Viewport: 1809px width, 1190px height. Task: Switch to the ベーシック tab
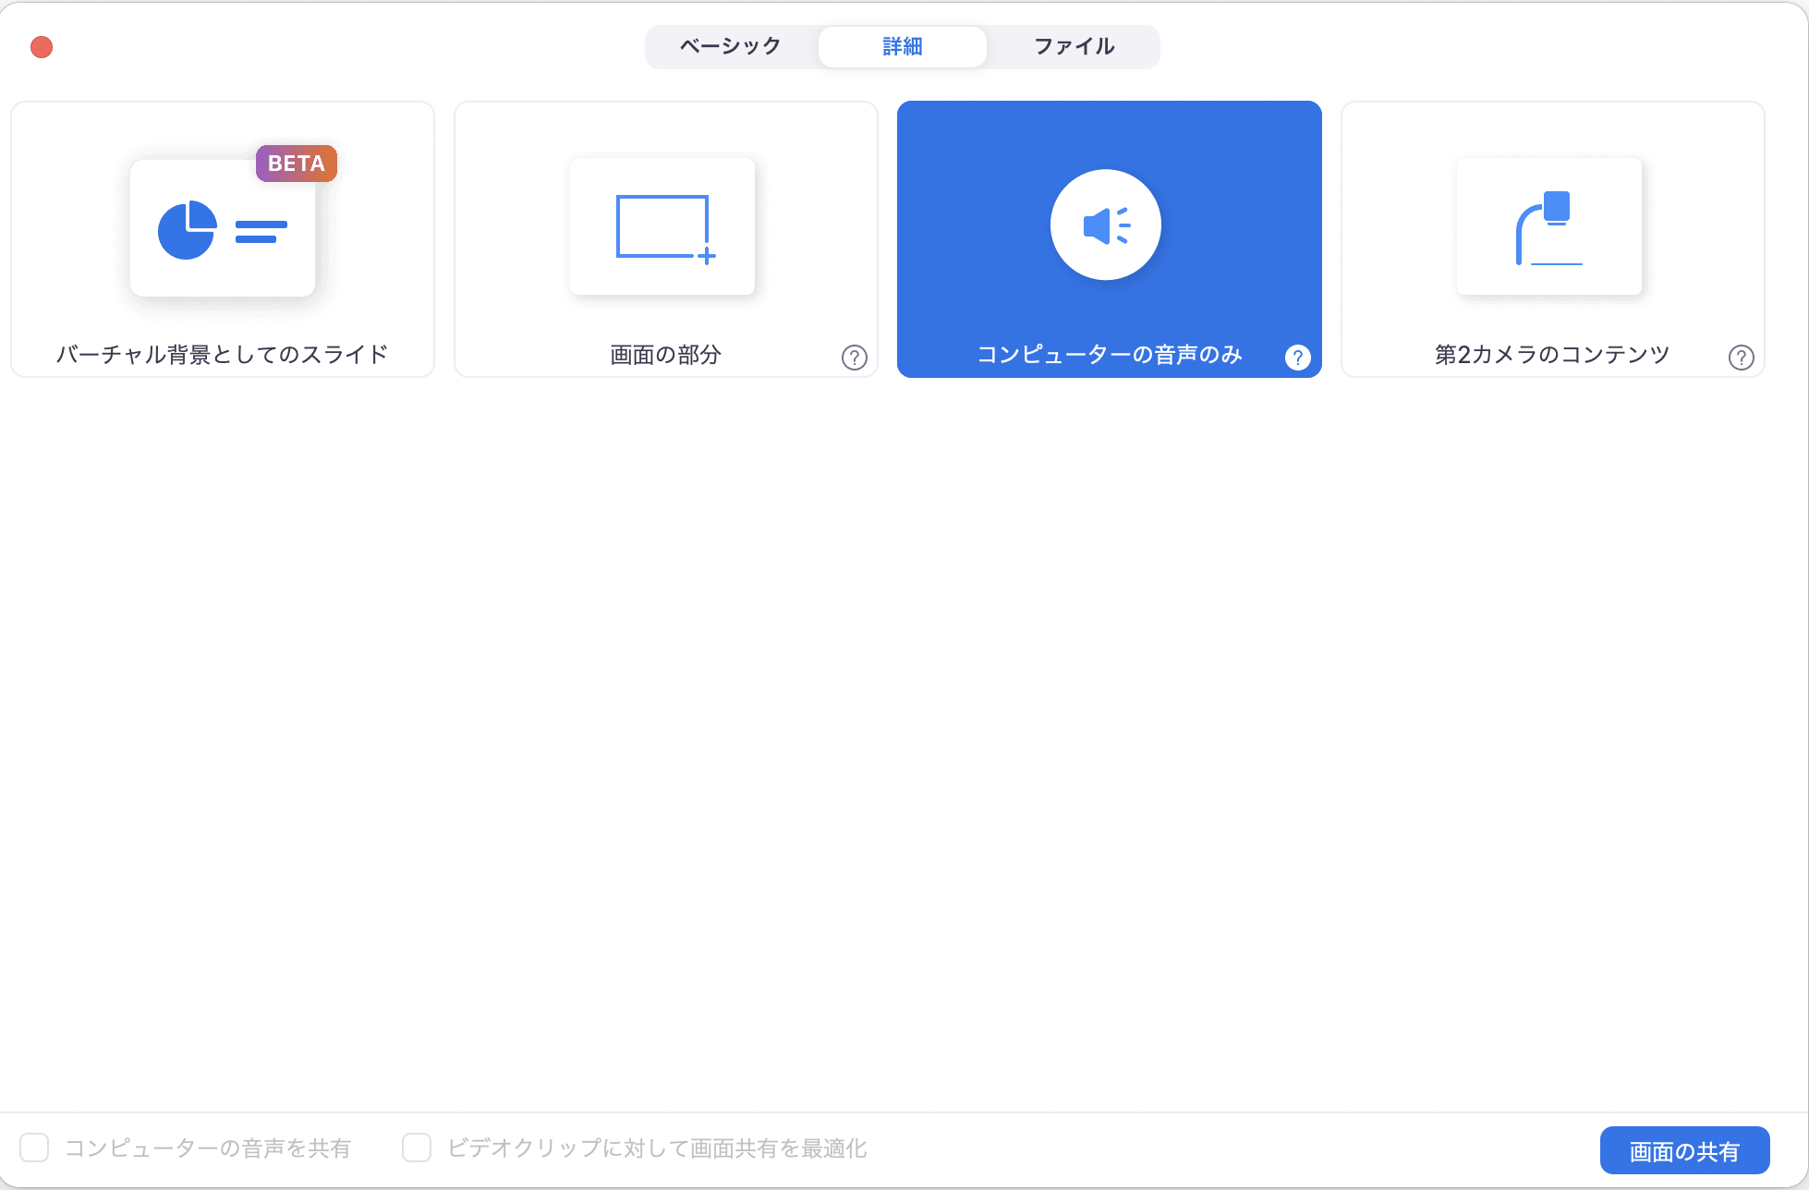[731, 46]
